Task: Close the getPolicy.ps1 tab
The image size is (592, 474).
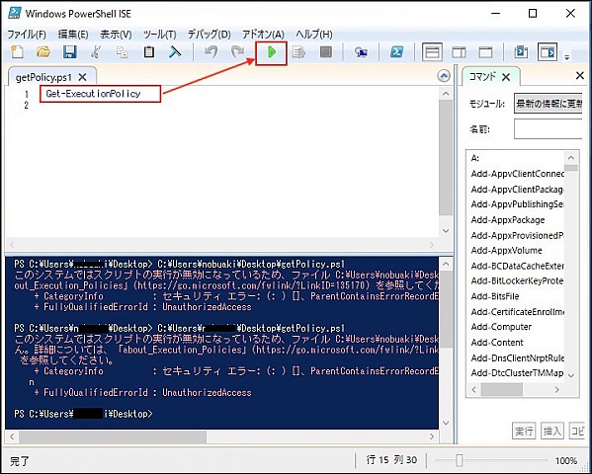Action: coord(82,77)
